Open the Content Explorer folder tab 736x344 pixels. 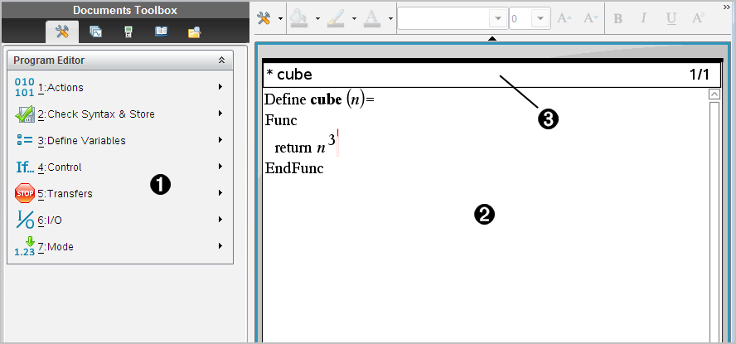(195, 32)
